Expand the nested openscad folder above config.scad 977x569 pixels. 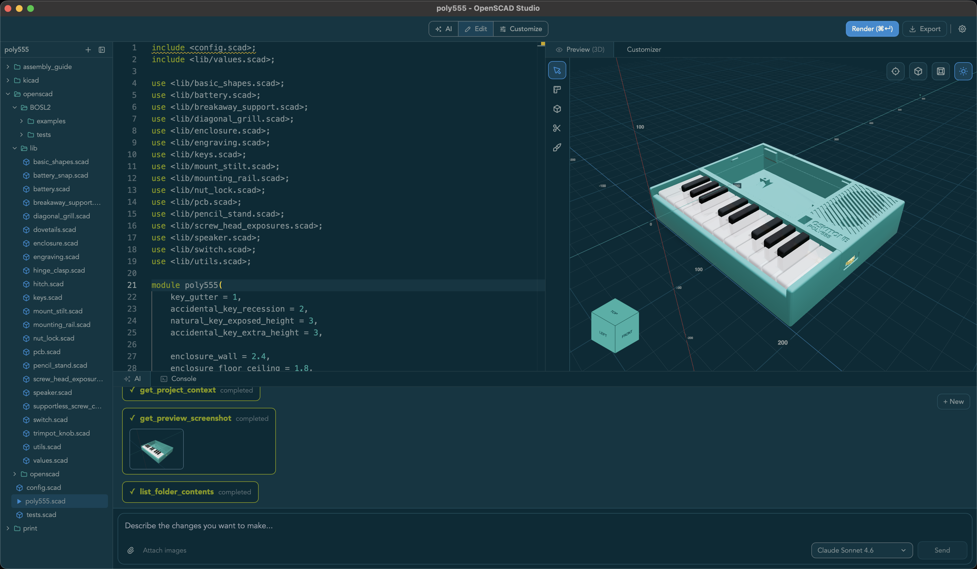(15, 474)
